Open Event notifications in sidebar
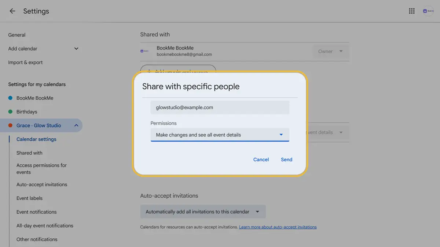 37,212
